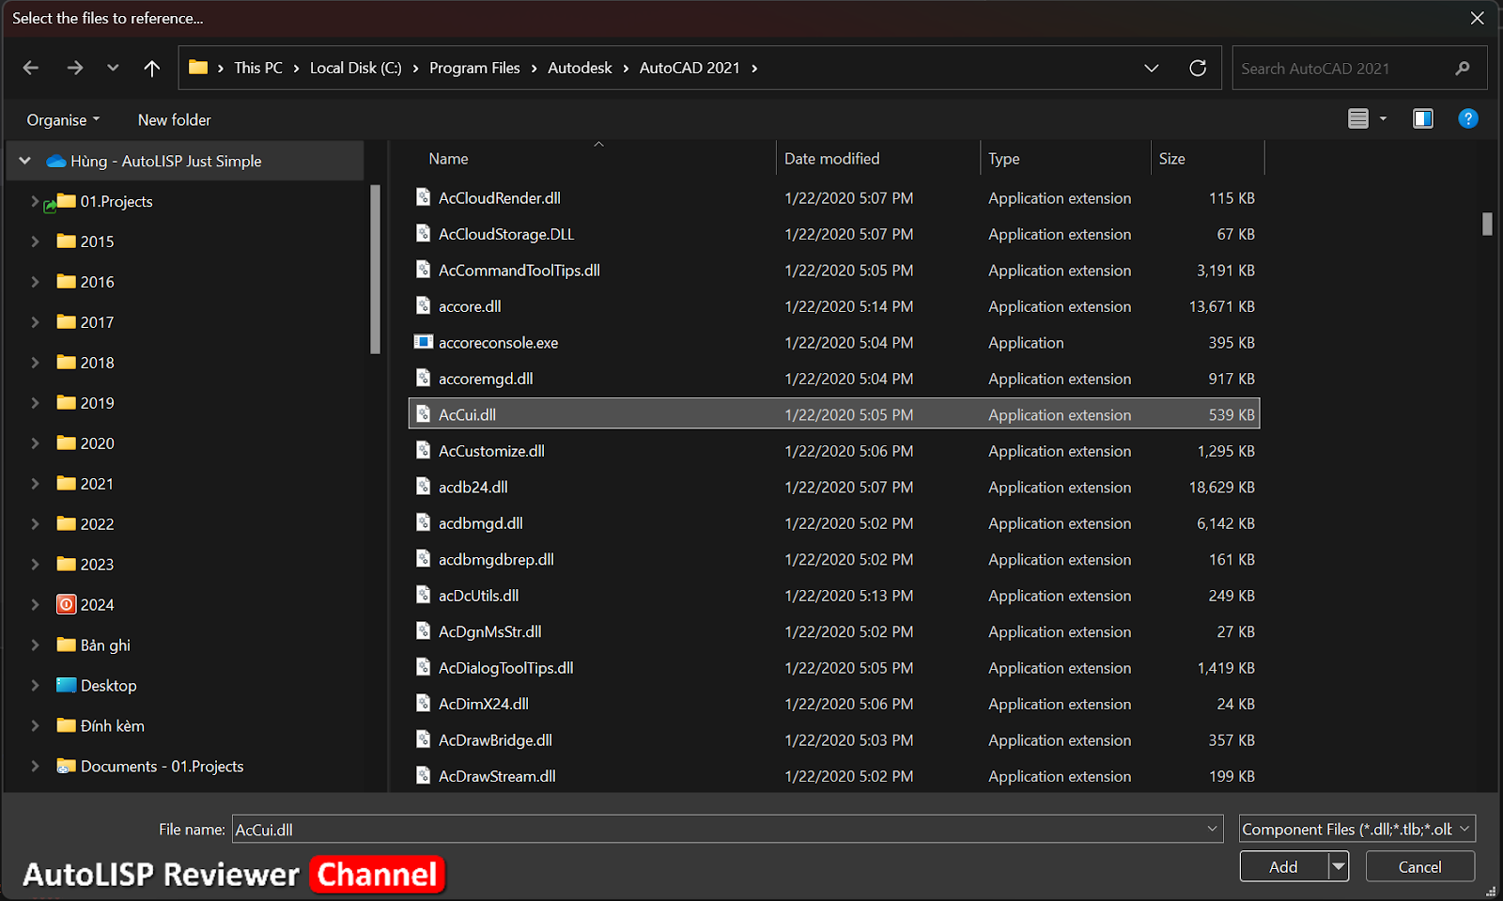Select the 2017 folder in the sidebar
The width and height of the screenshot is (1503, 901).
(x=85, y=322)
